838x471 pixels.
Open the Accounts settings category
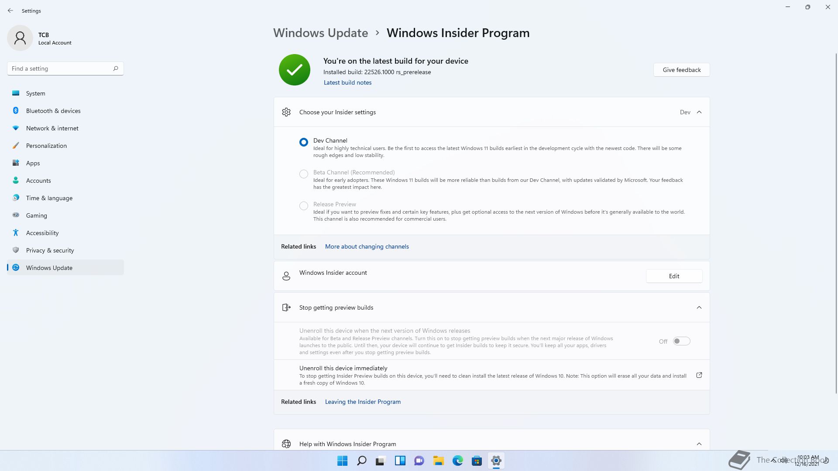tap(65, 181)
